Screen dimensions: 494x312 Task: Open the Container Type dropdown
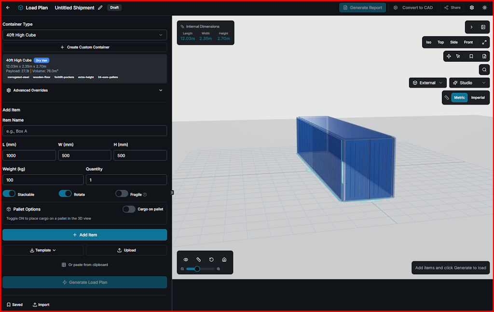[x=84, y=35]
